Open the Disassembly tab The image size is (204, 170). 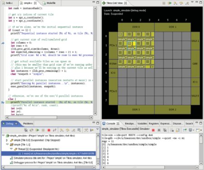[178, 123]
